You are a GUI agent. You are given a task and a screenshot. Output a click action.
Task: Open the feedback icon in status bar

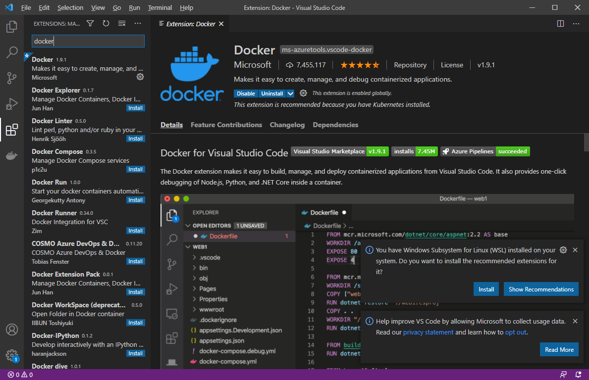coord(563,375)
